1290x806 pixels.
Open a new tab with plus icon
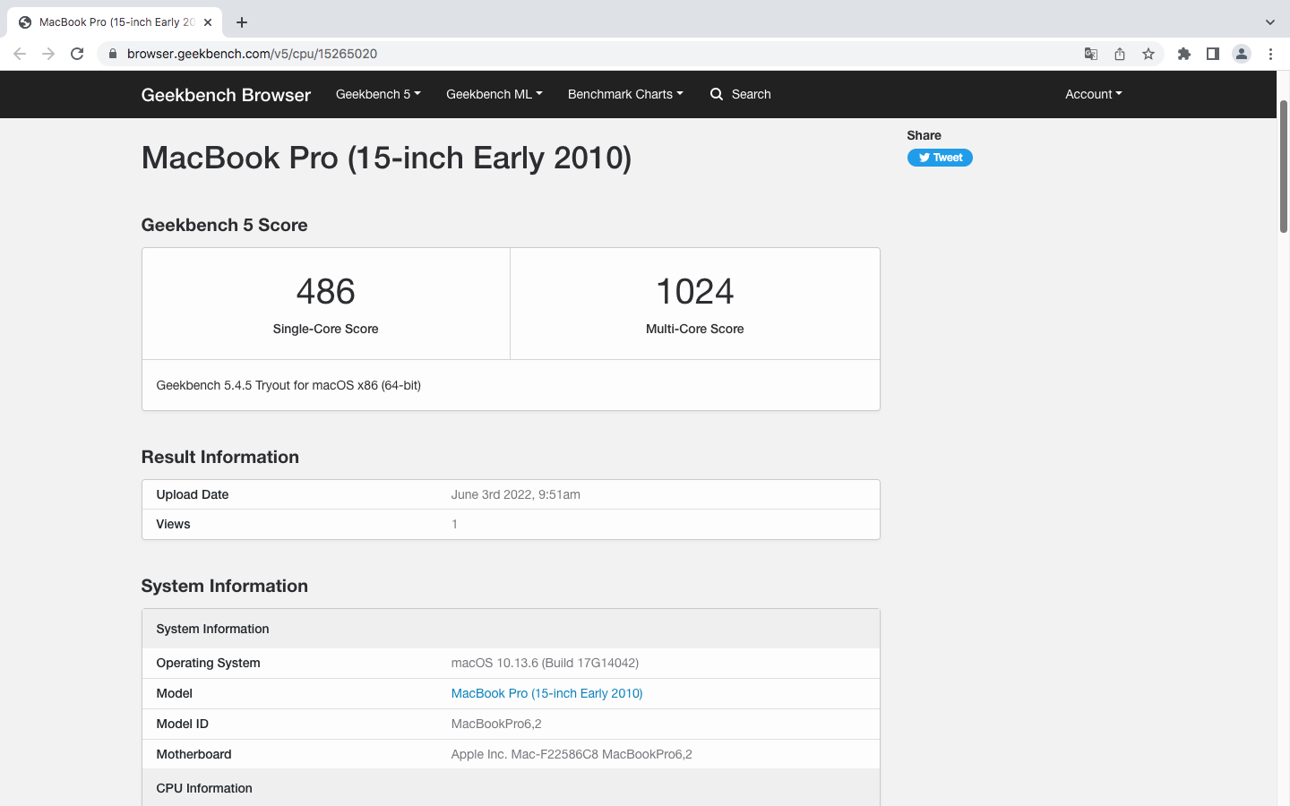point(242,22)
